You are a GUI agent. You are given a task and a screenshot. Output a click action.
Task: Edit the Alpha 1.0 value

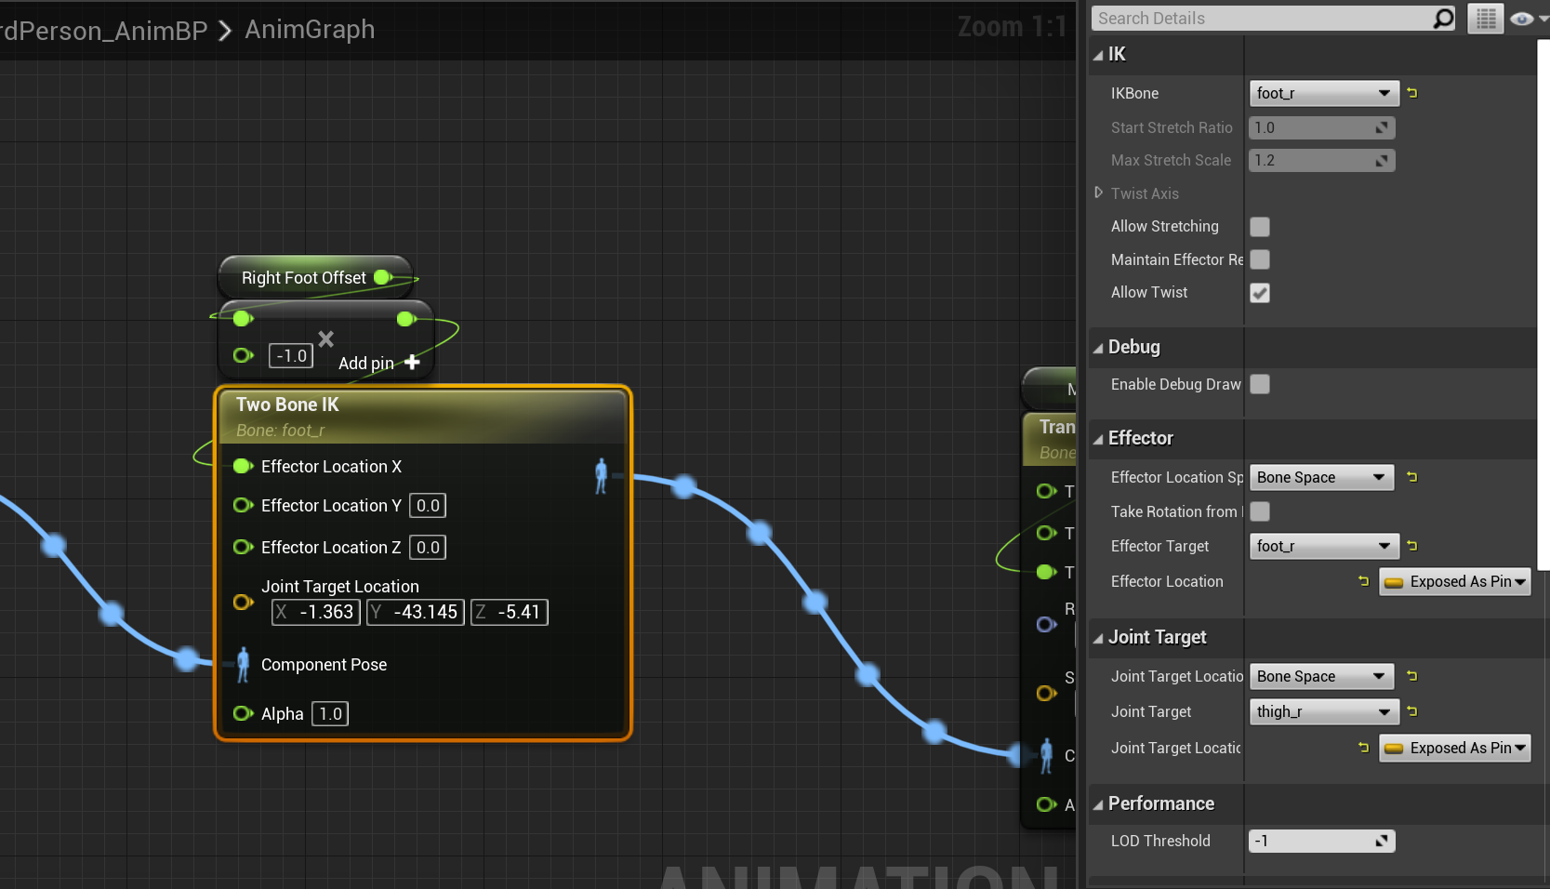pyautogui.click(x=330, y=713)
